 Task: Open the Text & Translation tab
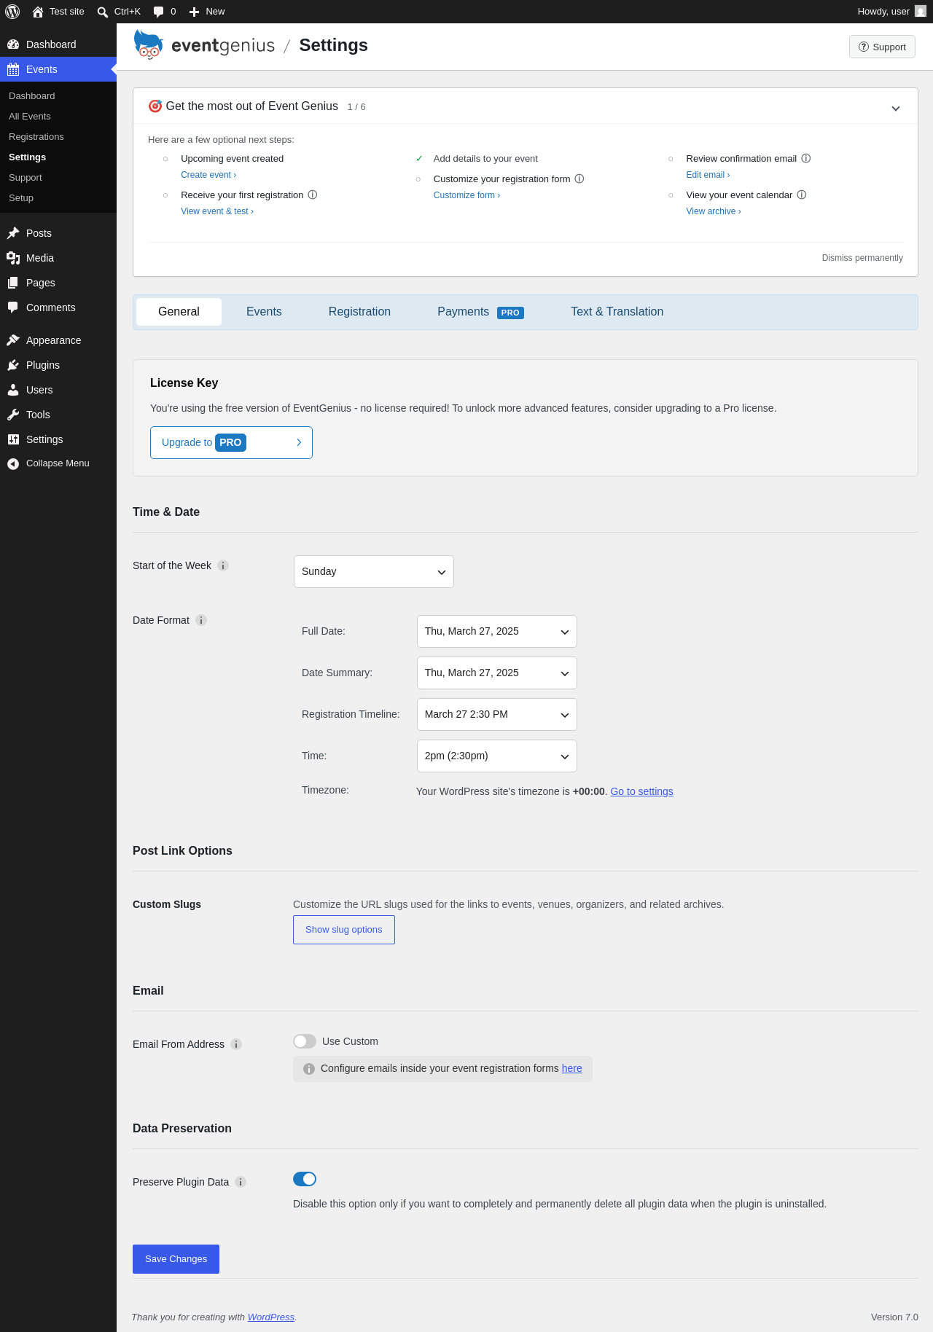click(617, 312)
